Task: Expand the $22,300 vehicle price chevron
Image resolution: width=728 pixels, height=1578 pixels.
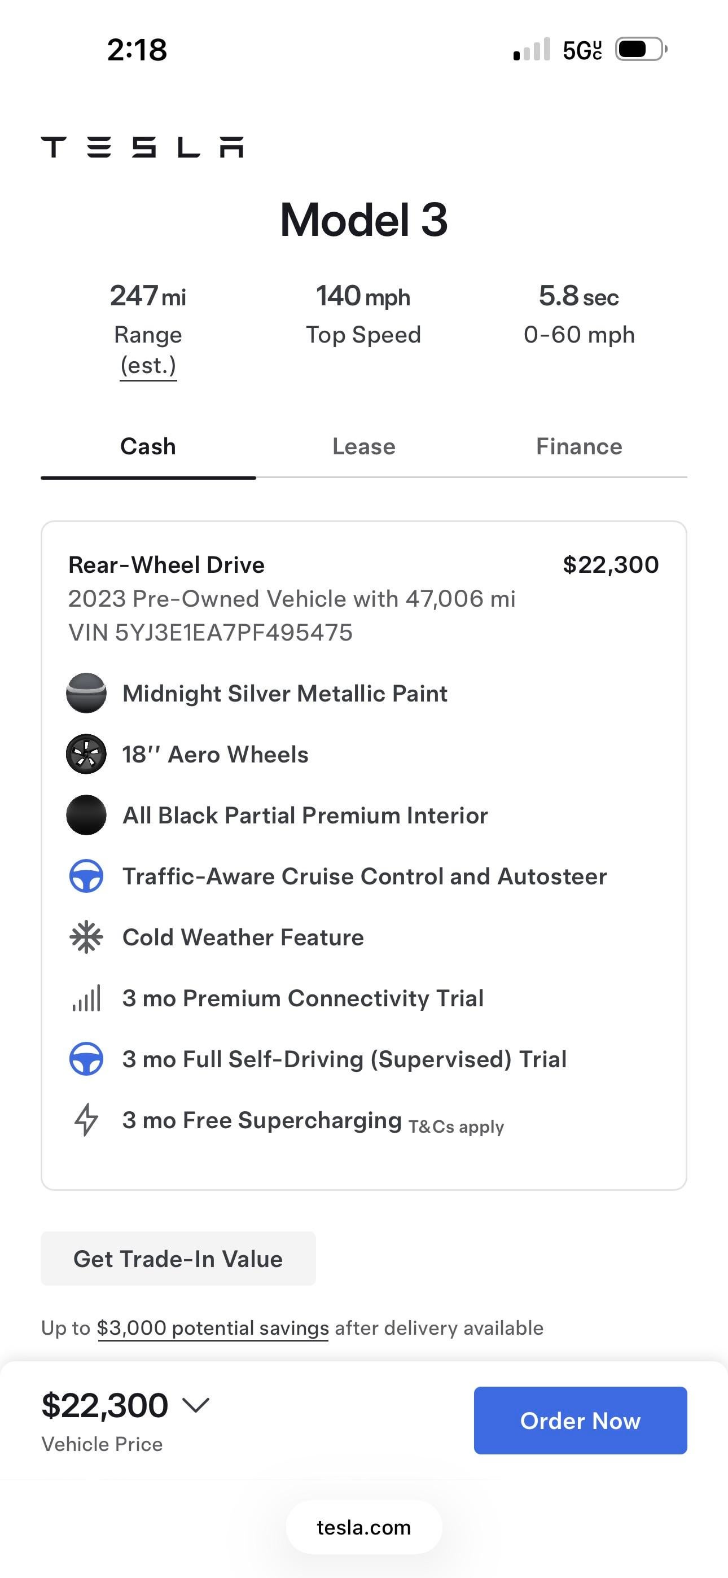Action: pos(196,1405)
